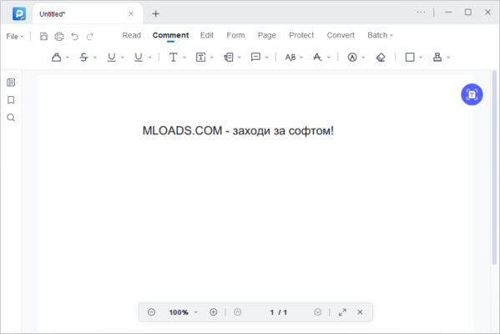The width and height of the screenshot is (500, 334).
Task: Open a new tab with plus button
Action: [155, 13]
